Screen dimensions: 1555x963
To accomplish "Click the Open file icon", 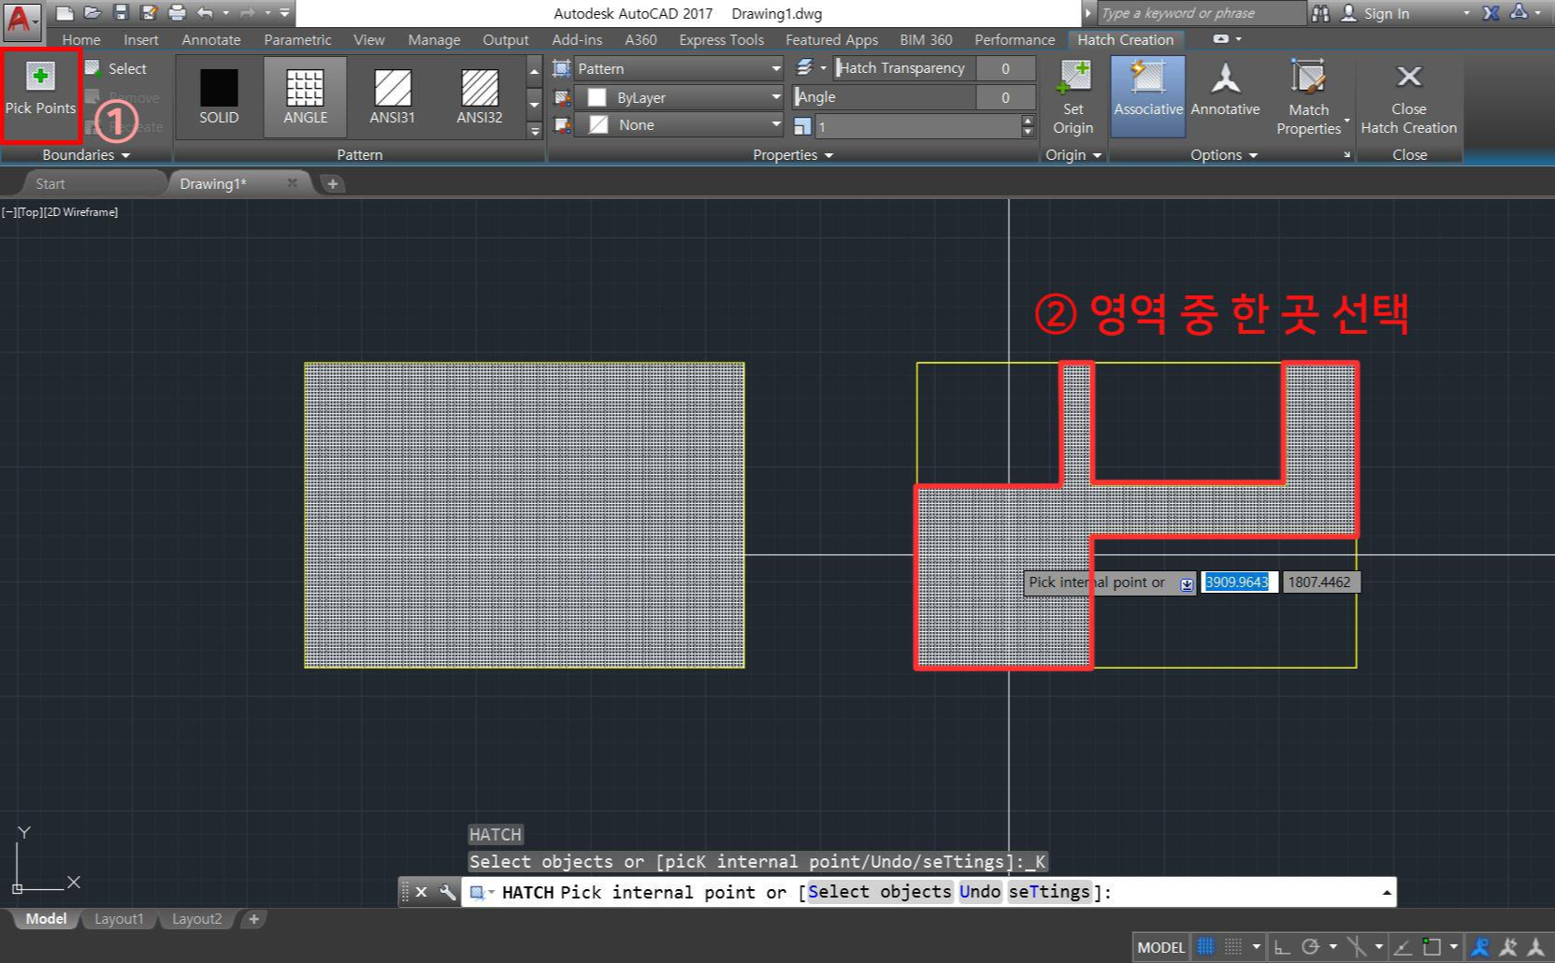I will [x=92, y=13].
